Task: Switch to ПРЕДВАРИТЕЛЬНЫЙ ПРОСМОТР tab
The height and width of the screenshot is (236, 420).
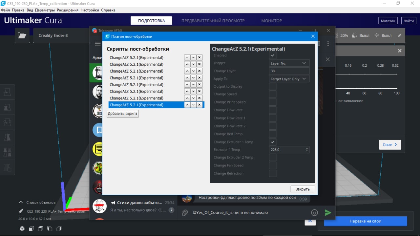Action: click(213, 21)
